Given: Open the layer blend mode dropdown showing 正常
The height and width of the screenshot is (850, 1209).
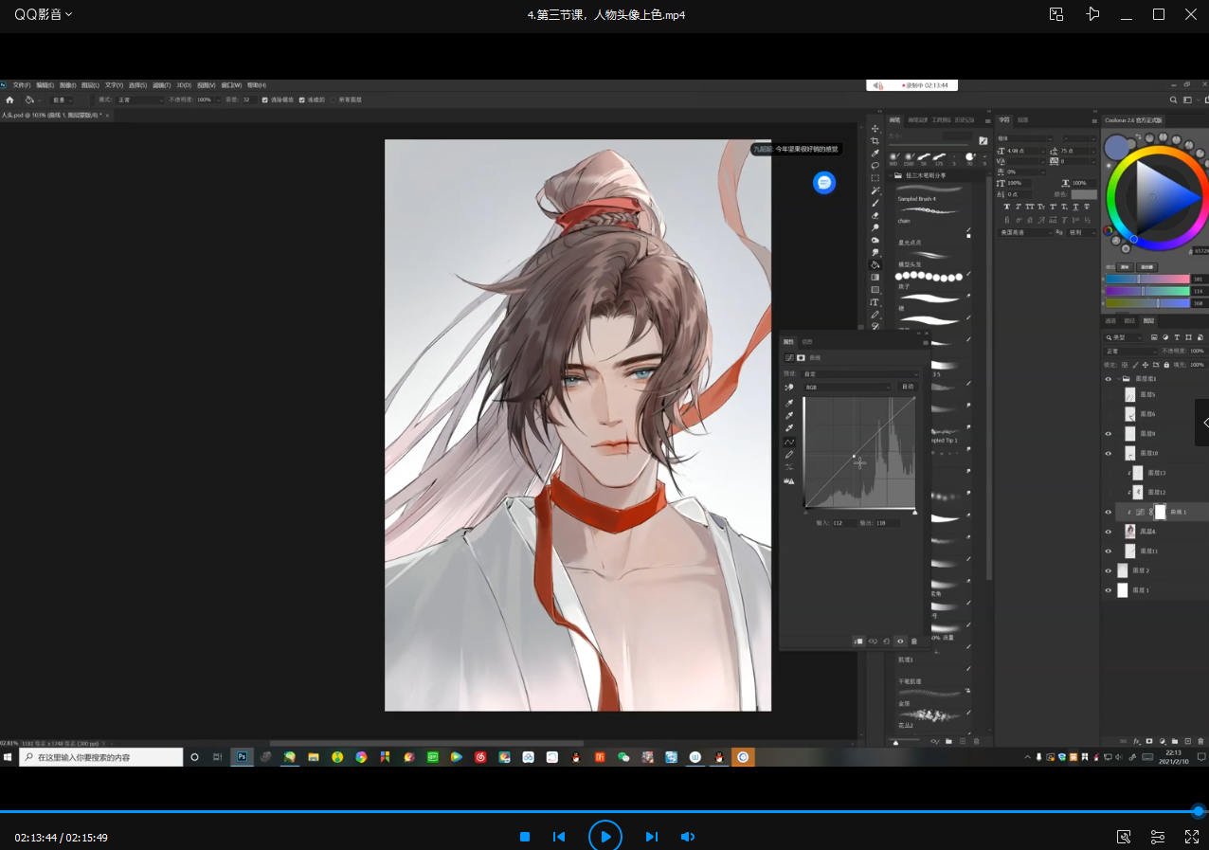Looking at the screenshot, I should pyautogui.click(x=1128, y=350).
